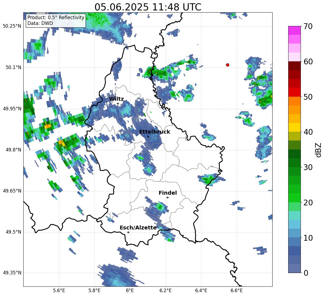
Task: Click the 6.6°E longitude label
Action: click(x=237, y=291)
